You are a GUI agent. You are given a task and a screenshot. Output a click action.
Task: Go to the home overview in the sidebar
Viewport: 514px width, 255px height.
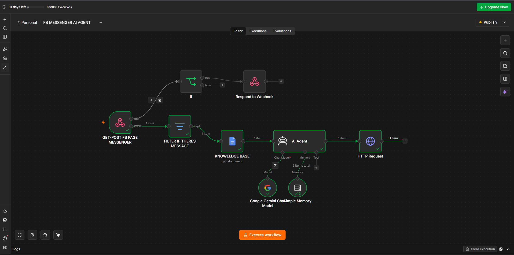(x=5, y=58)
